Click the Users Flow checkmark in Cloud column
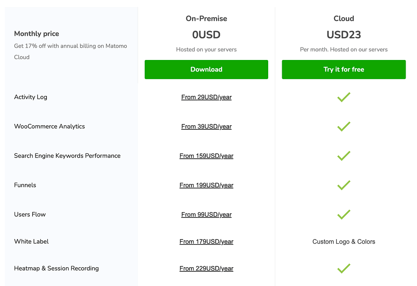 [x=343, y=215]
